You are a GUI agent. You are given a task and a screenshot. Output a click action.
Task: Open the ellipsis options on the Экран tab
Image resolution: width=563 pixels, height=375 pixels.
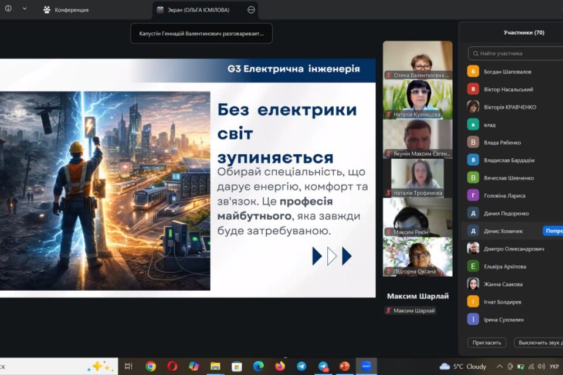(252, 10)
